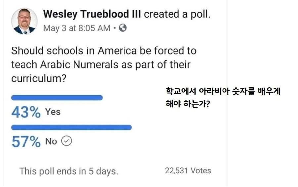This screenshot has height=187, width=298.
Task: View the 22,531 Votes count
Action: (x=188, y=171)
